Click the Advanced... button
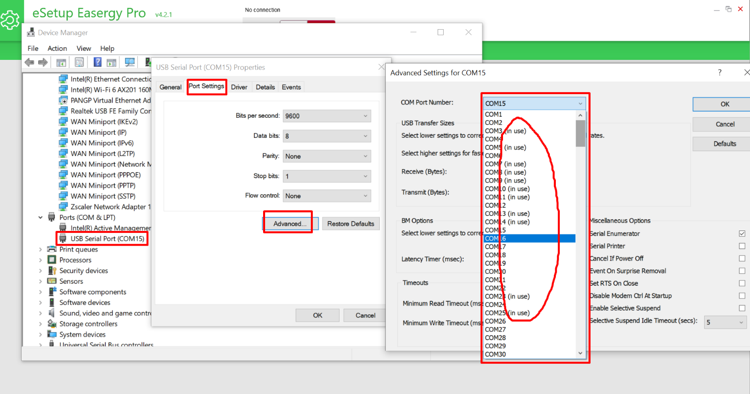 pos(290,224)
